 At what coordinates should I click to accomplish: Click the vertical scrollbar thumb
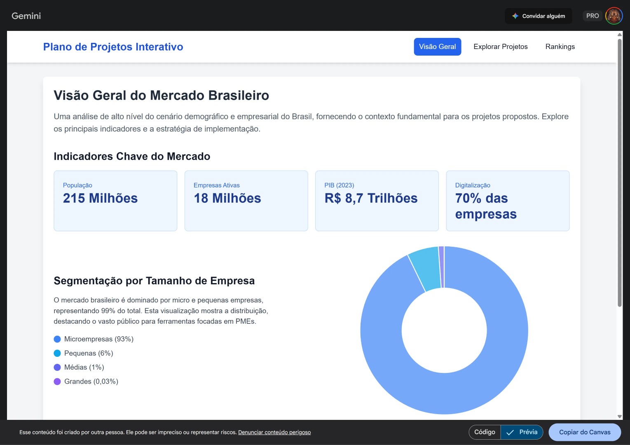[x=619, y=173]
